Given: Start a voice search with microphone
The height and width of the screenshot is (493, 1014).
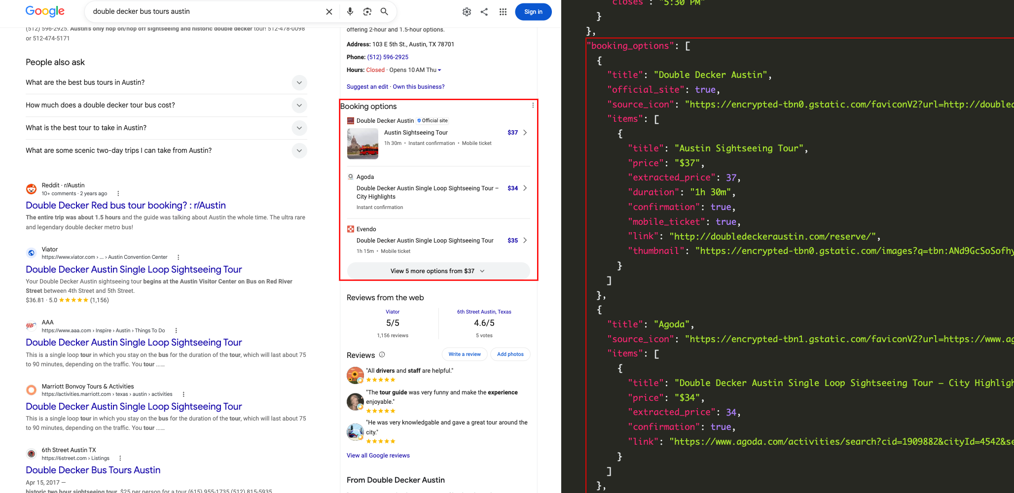Looking at the screenshot, I should click(350, 12).
